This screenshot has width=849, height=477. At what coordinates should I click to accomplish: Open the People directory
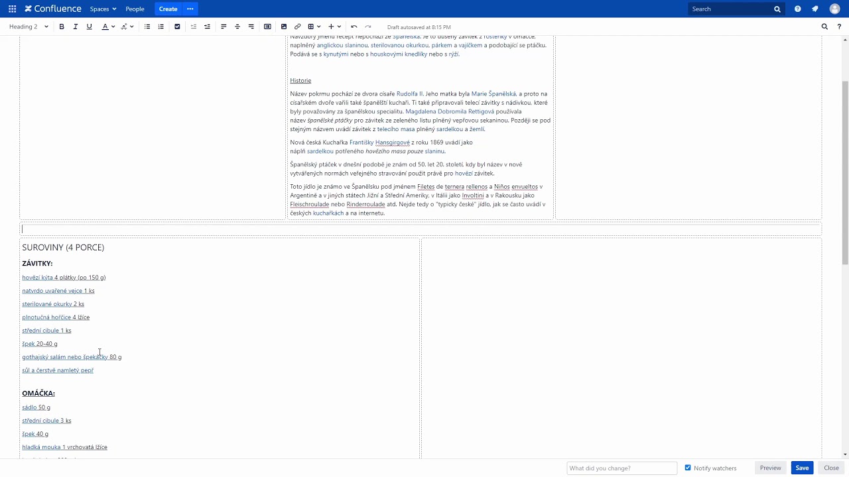click(135, 9)
